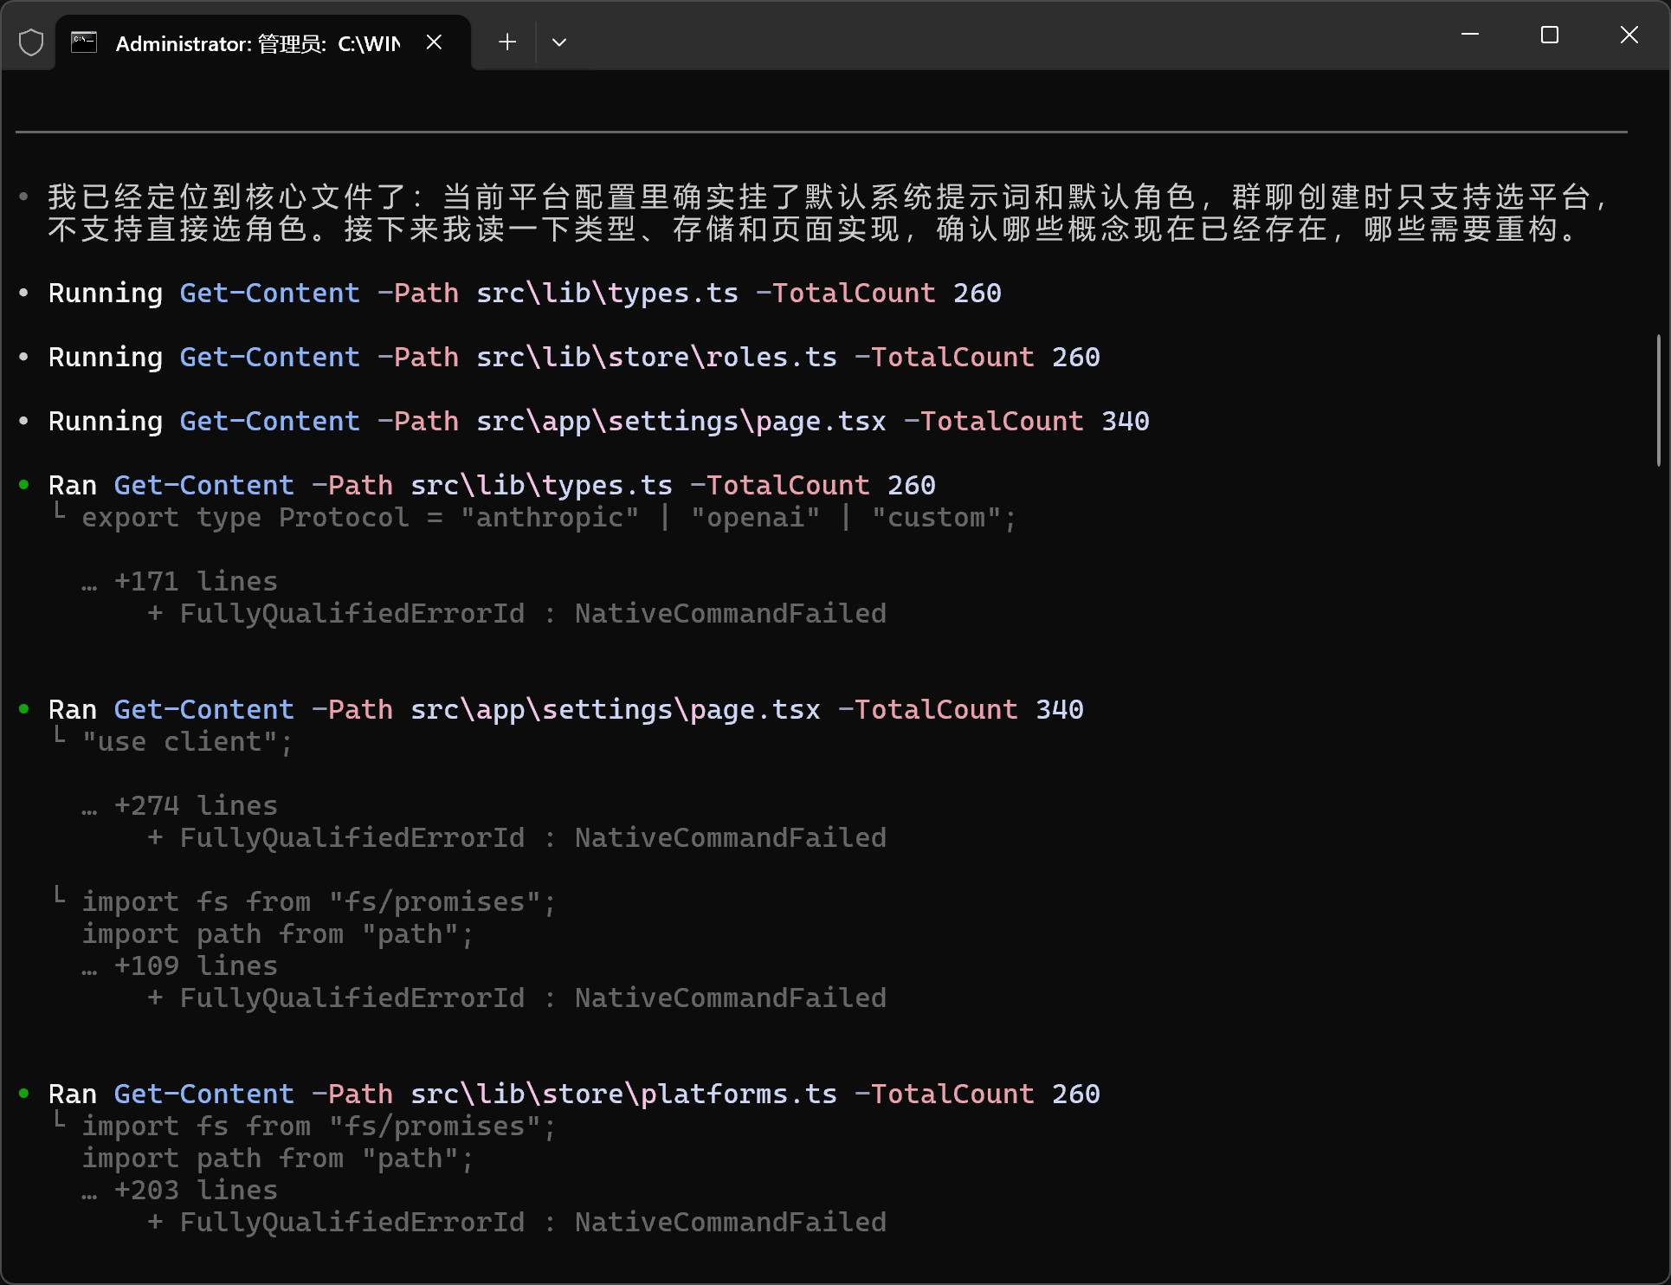Close the Administrator terminal tab

click(435, 42)
